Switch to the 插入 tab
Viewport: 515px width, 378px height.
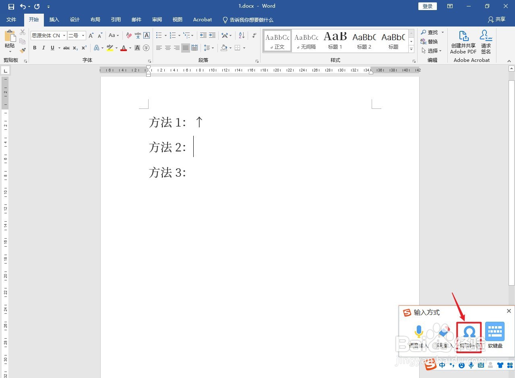(x=54, y=19)
